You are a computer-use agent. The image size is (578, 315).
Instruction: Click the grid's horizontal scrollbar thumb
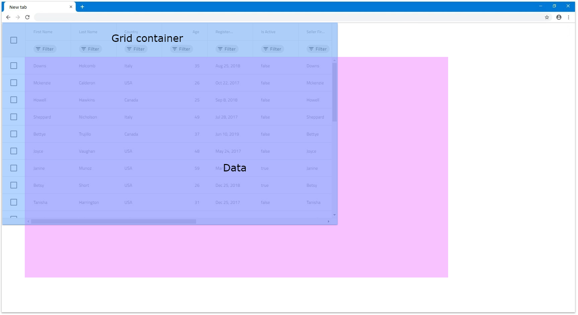click(x=113, y=222)
